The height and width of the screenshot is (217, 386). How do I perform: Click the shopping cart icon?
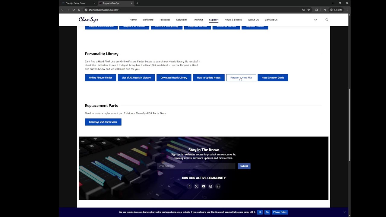[x=315, y=20]
